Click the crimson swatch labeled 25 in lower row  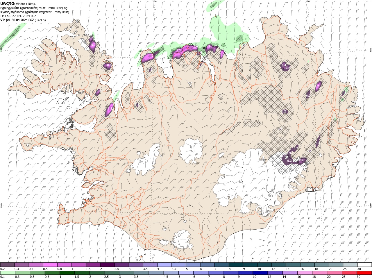350,273
